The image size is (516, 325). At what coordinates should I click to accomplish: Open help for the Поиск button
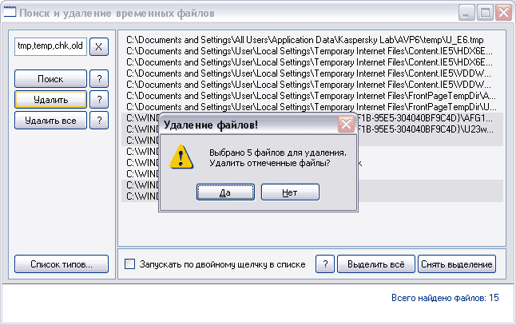click(99, 78)
